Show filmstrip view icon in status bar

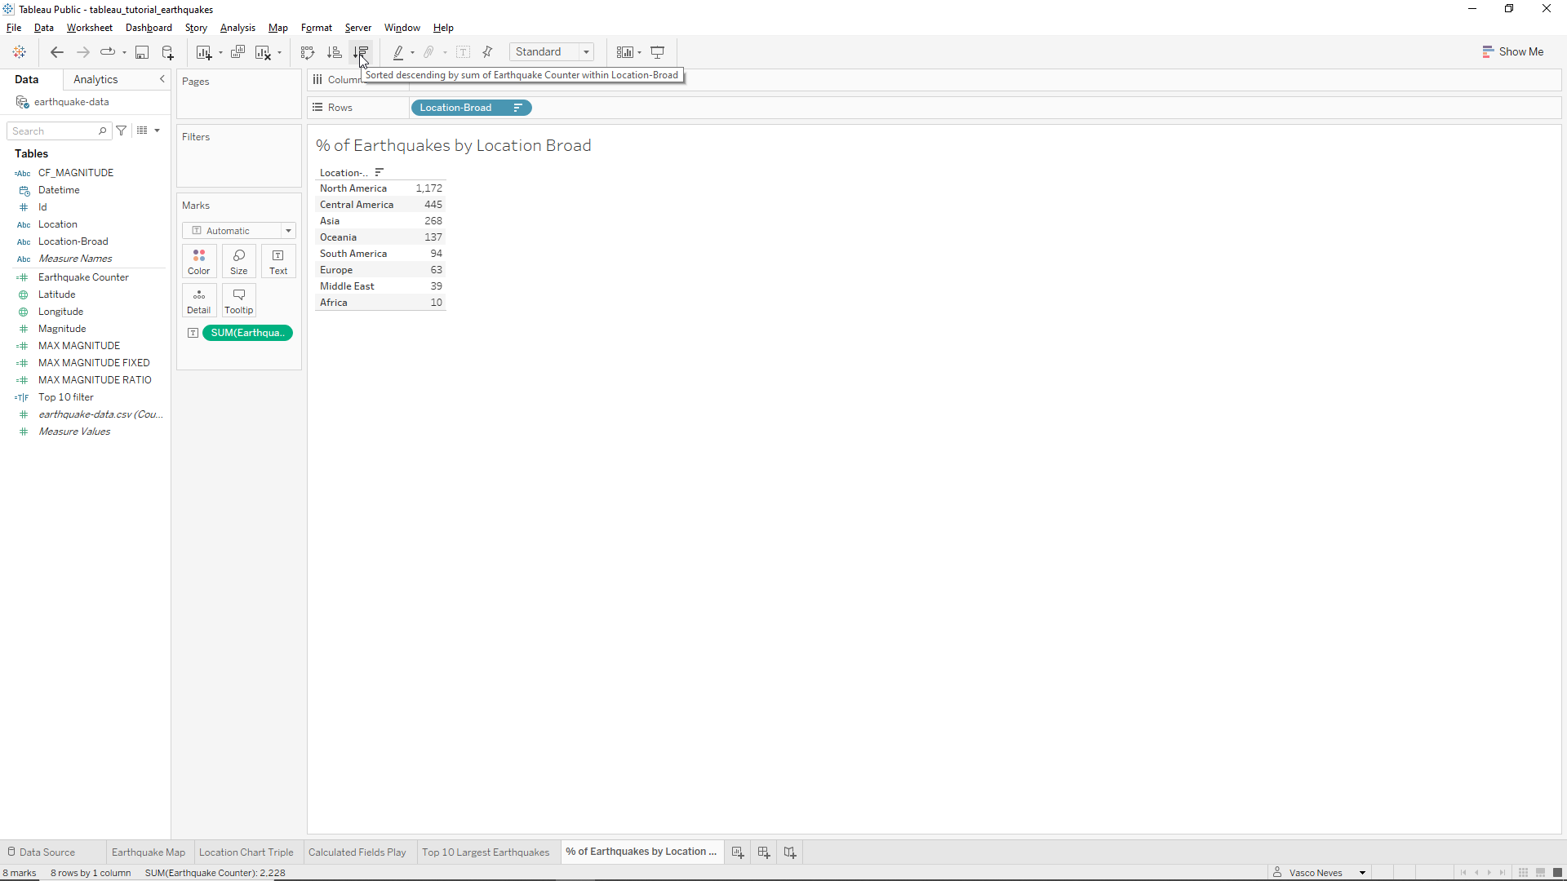[1540, 873]
